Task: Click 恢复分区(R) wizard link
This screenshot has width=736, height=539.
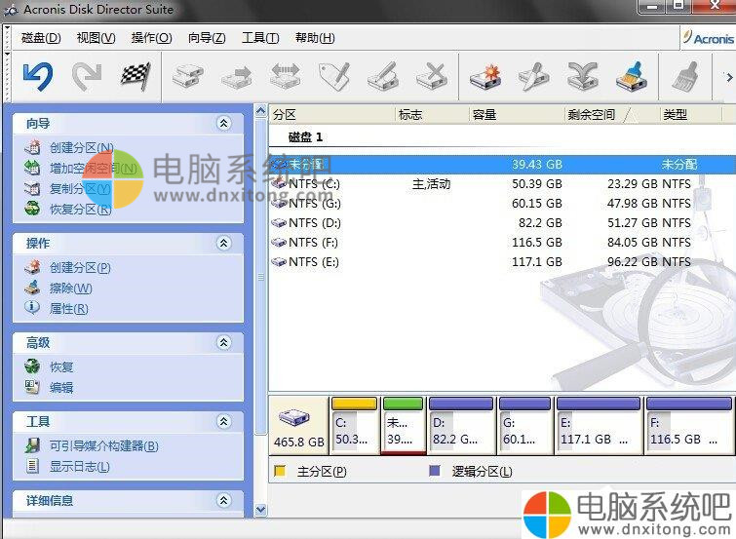Action: (80, 209)
